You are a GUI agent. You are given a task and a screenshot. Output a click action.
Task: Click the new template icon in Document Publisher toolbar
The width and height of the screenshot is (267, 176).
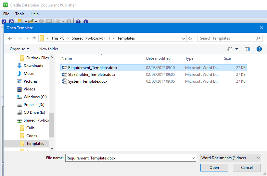pyautogui.click(x=20, y=21)
